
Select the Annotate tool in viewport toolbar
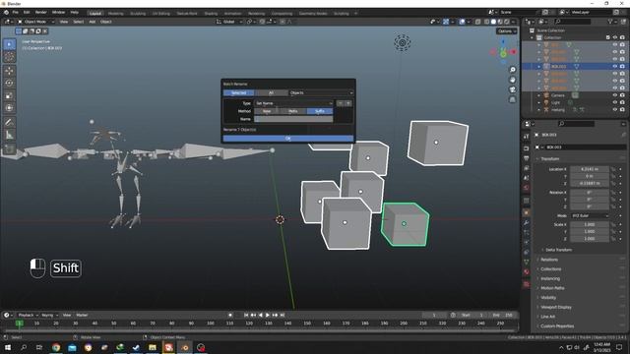pos(9,122)
